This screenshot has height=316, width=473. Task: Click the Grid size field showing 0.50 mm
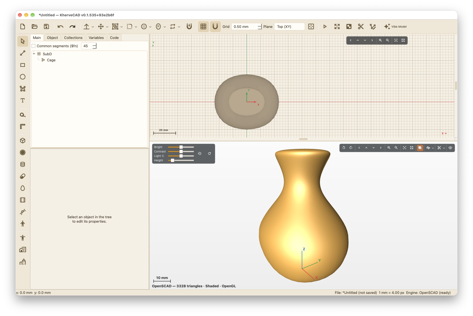coord(246,27)
